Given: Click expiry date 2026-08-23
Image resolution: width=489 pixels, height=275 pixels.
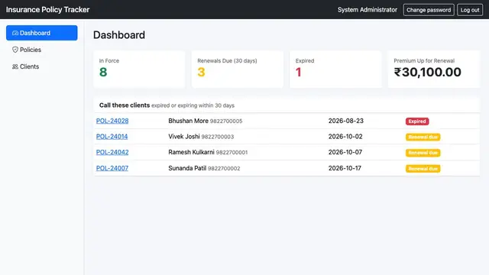Looking at the screenshot, I should coord(346,121).
